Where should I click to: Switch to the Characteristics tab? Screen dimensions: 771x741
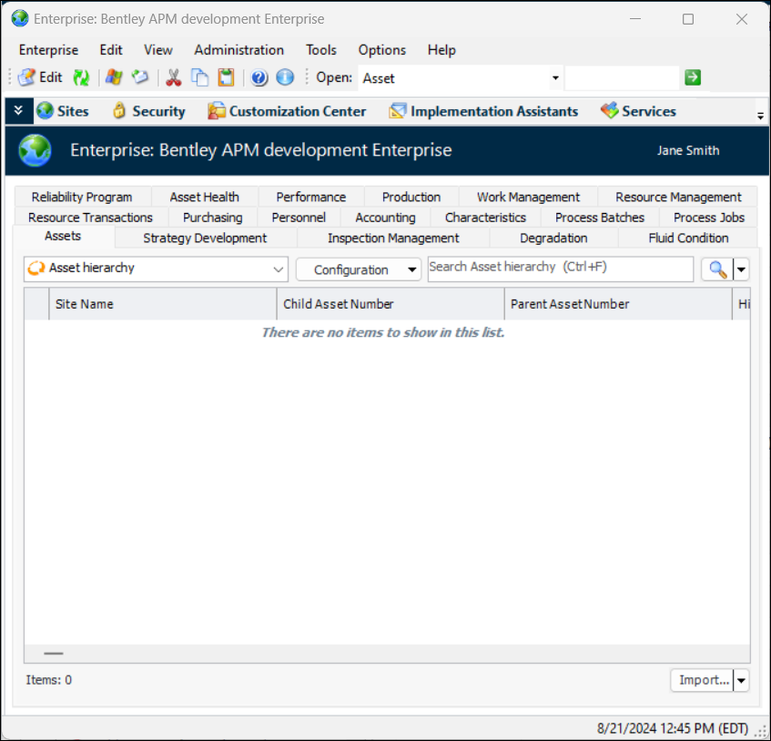tap(485, 218)
